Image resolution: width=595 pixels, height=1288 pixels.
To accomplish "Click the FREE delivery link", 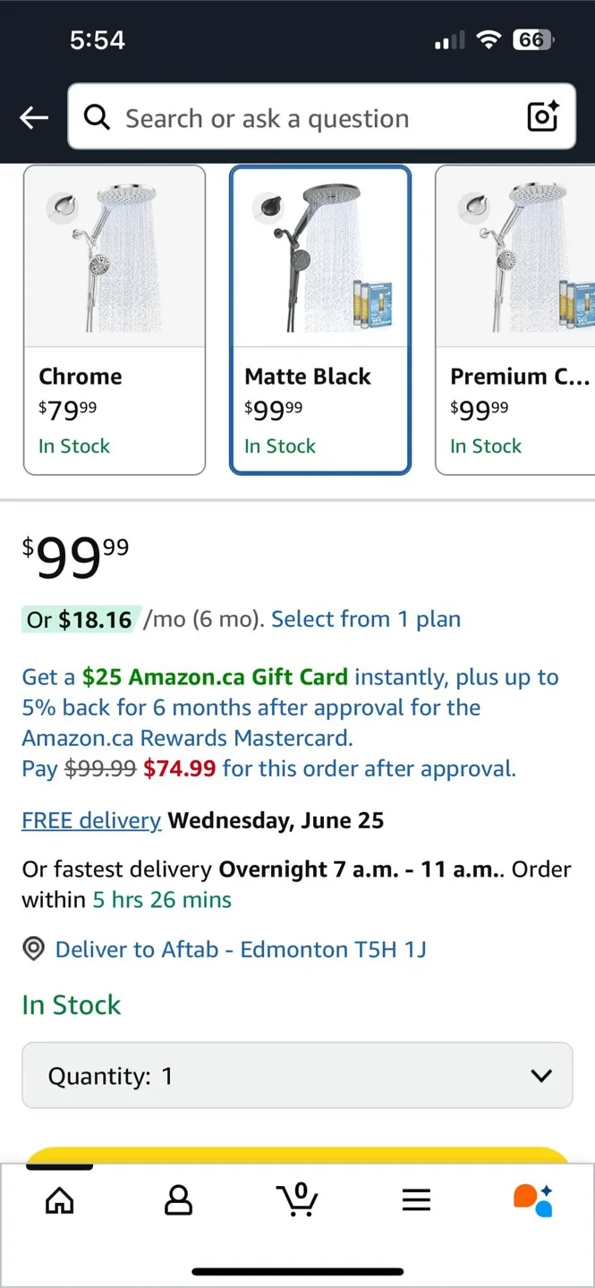I will coord(91,820).
